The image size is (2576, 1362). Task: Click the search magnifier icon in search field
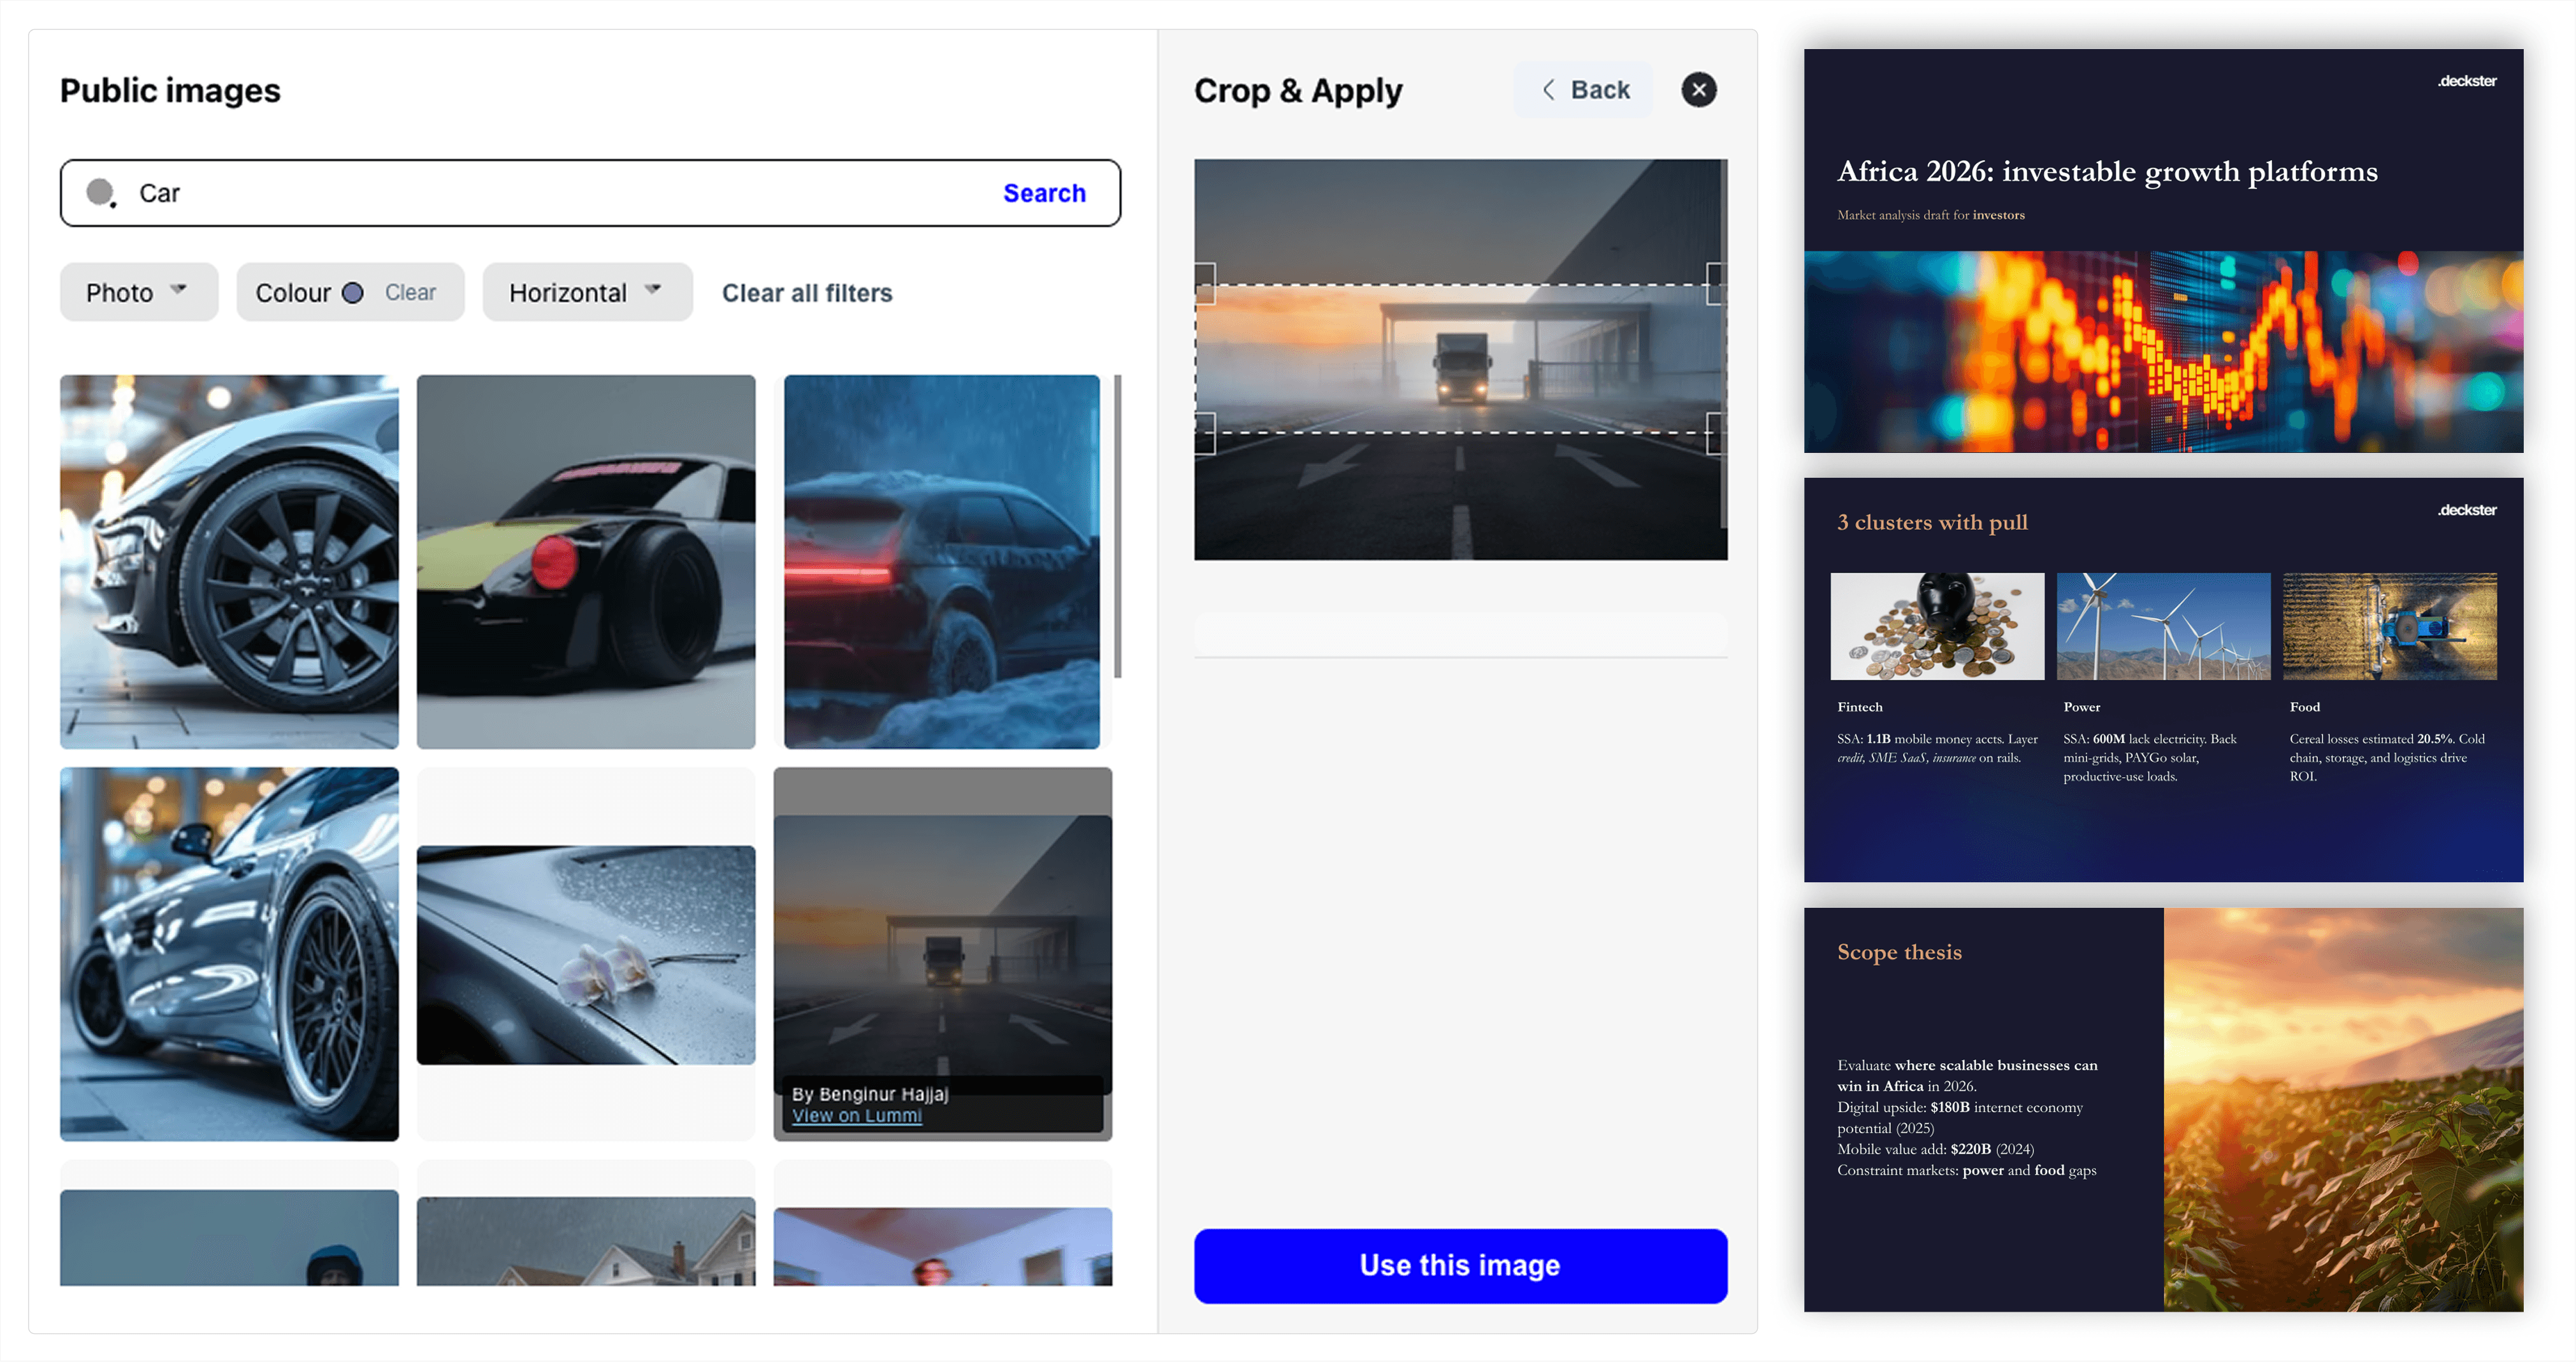click(x=101, y=192)
